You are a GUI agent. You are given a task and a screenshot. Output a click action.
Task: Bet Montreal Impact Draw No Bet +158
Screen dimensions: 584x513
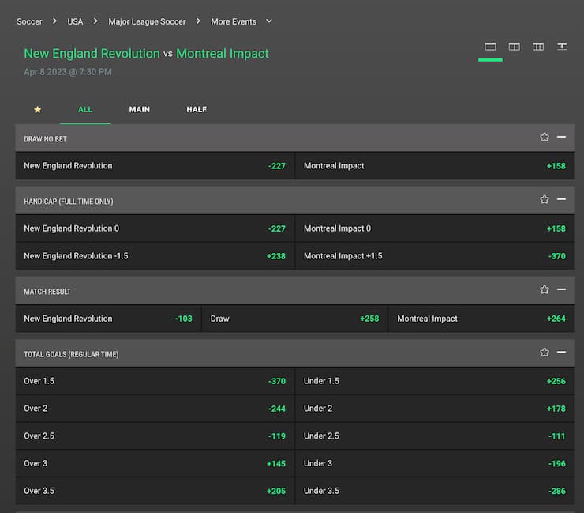coord(435,166)
